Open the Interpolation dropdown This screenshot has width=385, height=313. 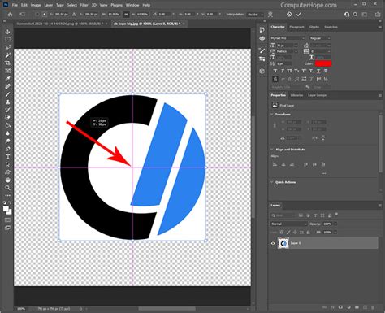coord(255,15)
